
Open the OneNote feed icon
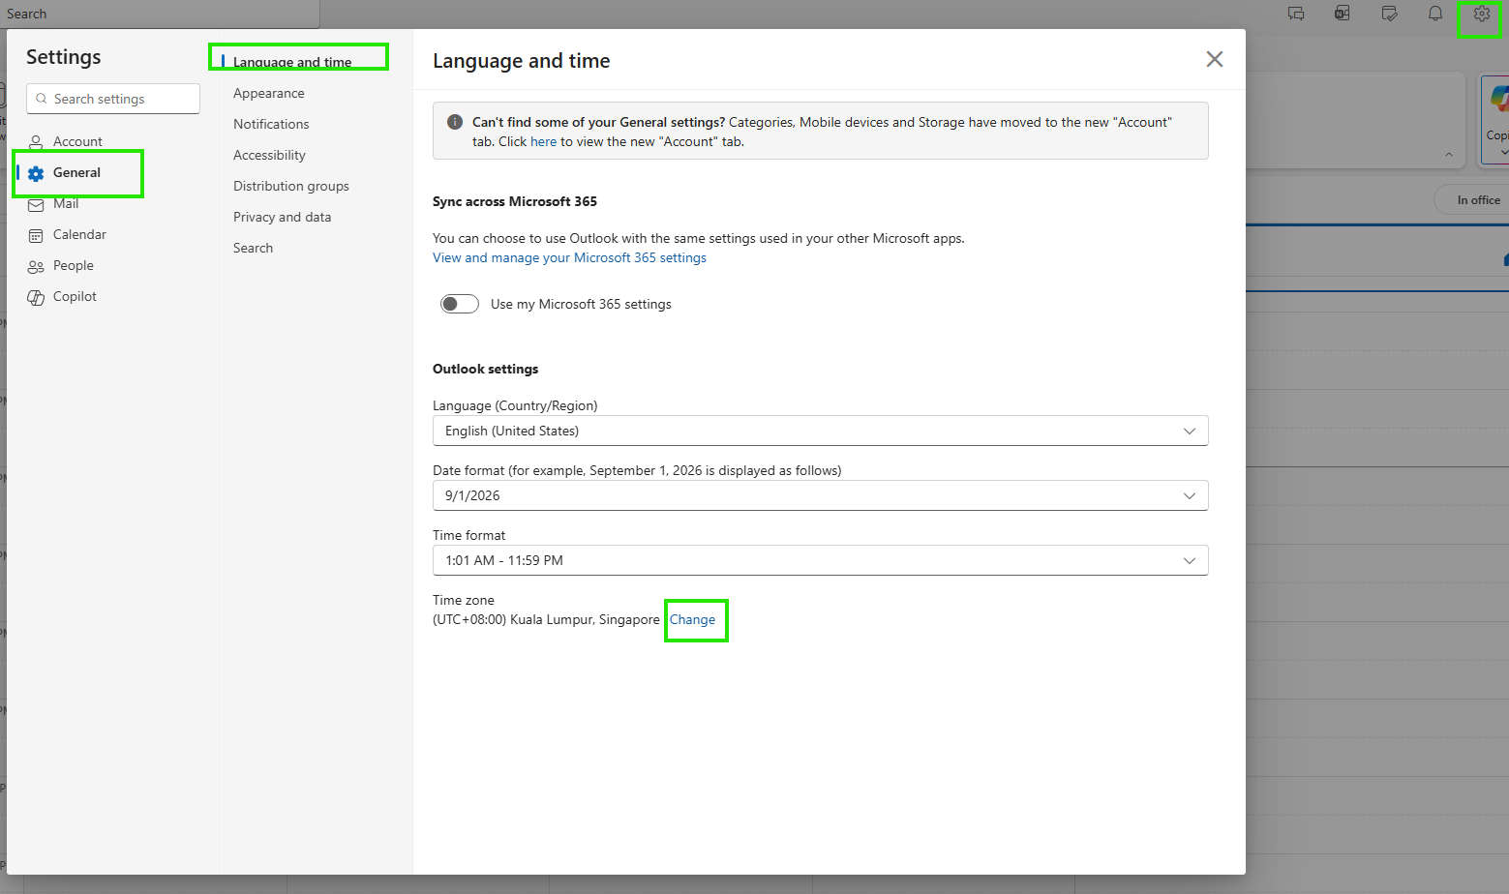point(1343,14)
